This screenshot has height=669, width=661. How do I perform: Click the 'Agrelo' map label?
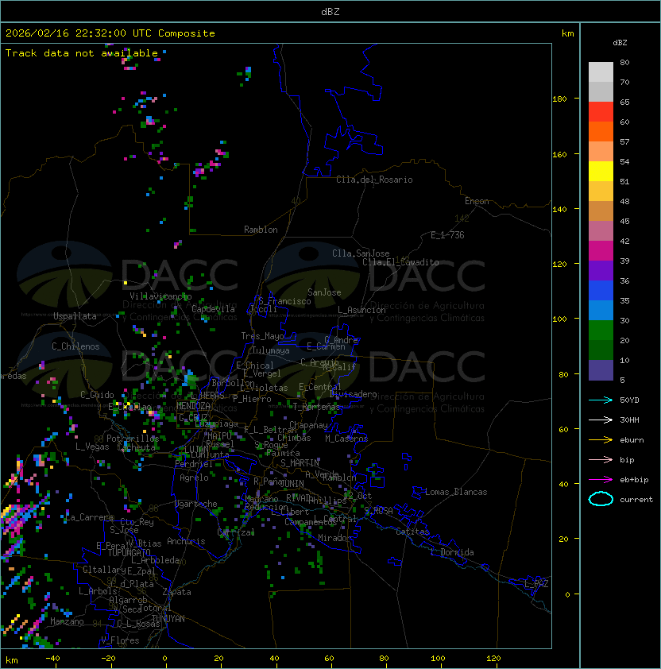coord(194,478)
